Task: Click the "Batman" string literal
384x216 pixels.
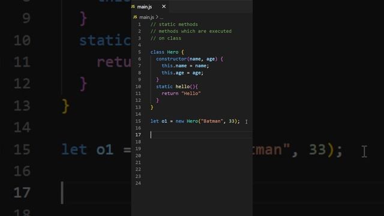Action: click(x=212, y=121)
